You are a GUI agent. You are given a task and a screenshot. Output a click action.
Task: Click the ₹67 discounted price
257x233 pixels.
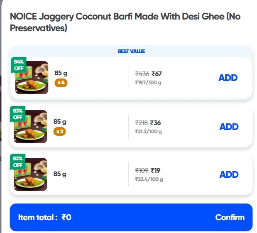click(157, 74)
